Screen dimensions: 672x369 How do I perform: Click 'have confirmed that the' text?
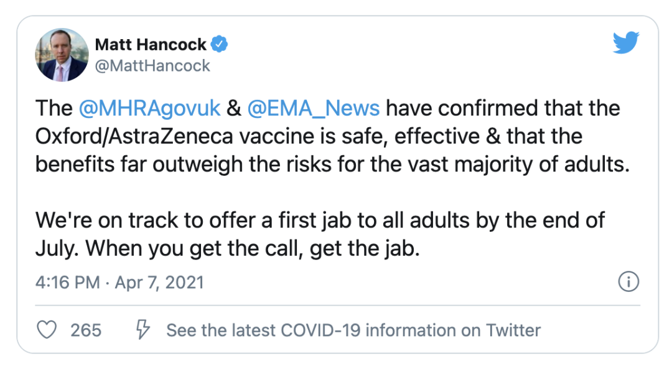[x=503, y=108]
